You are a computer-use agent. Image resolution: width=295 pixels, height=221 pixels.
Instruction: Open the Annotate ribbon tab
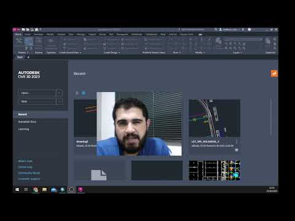point(38,34)
